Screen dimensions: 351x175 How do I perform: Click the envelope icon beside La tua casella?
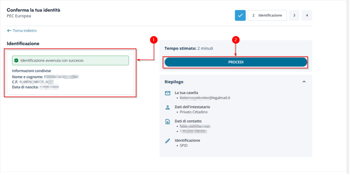click(167, 93)
